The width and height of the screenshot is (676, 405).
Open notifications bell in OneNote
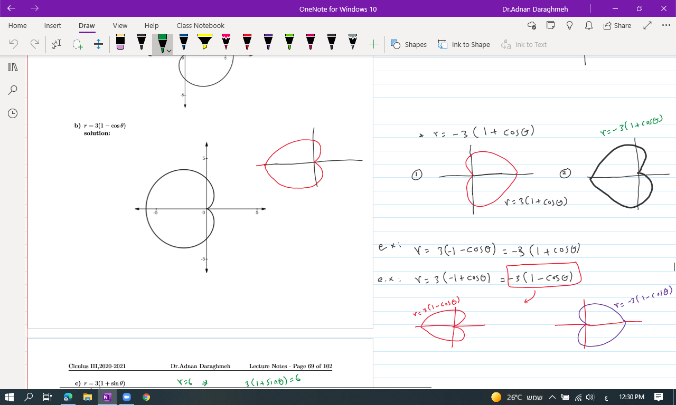click(x=588, y=25)
